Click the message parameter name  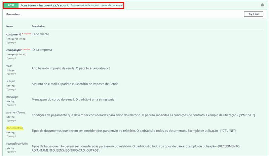[12, 97]
